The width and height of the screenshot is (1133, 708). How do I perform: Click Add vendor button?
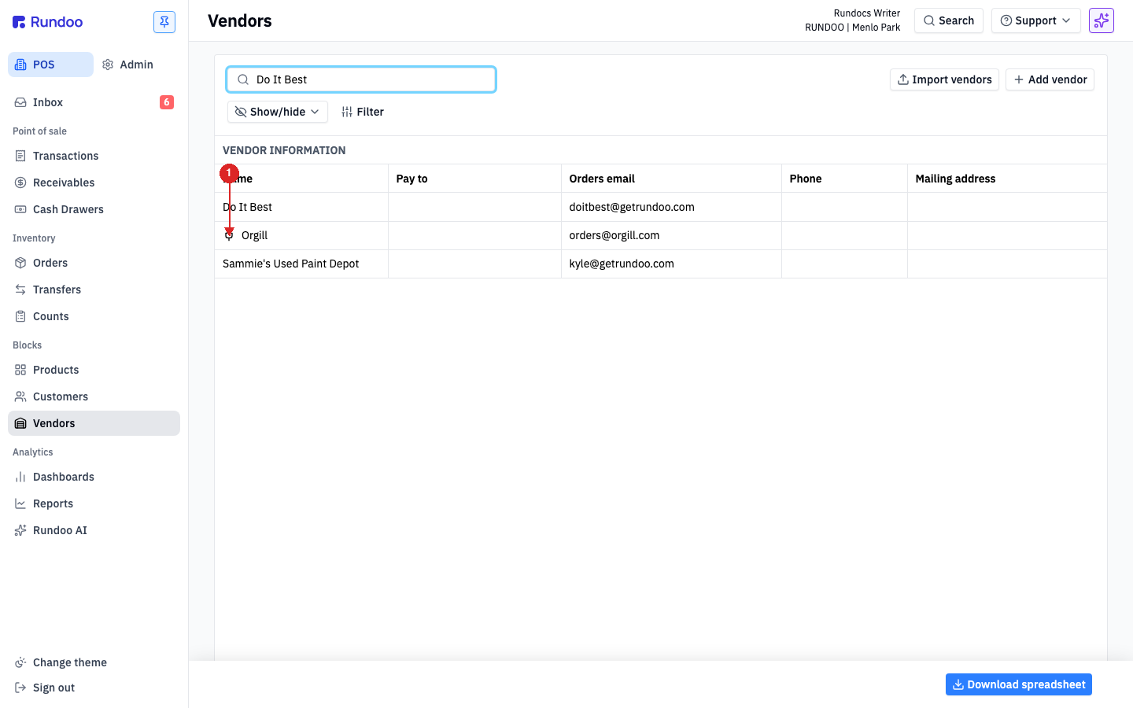[1050, 79]
